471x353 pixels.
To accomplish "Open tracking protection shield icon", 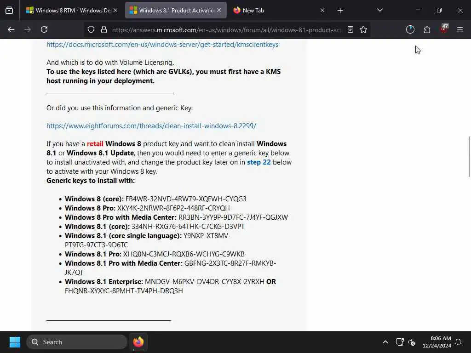I will tap(91, 29).
